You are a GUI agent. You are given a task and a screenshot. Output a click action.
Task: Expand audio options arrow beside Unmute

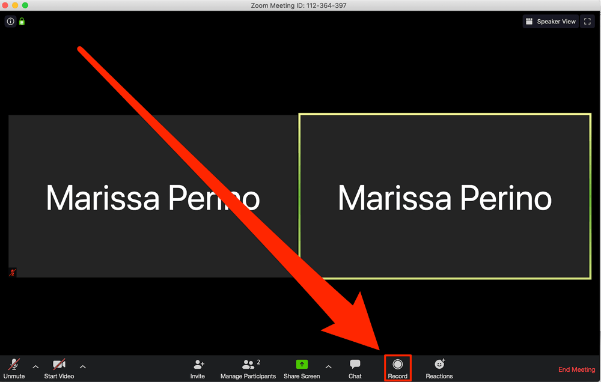pos(35,366)
